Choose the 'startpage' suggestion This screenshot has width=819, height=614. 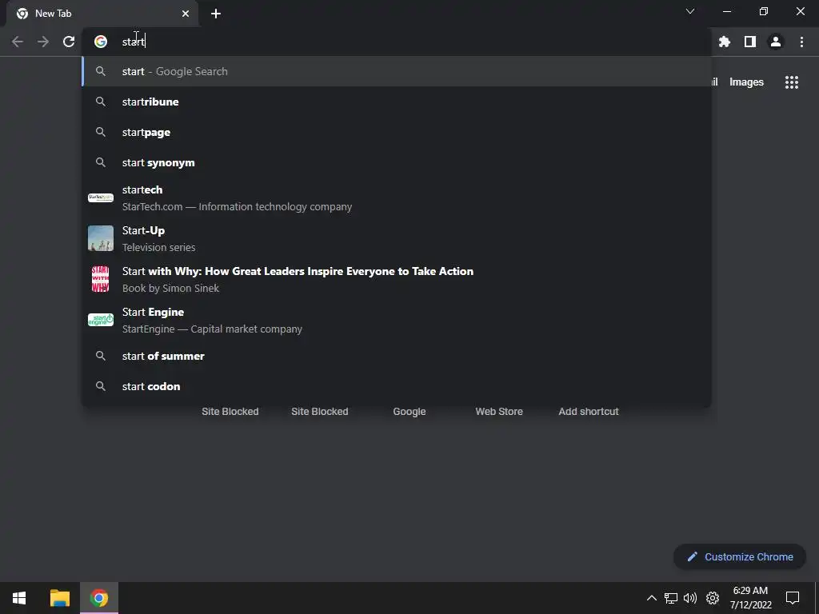[397, 132]
